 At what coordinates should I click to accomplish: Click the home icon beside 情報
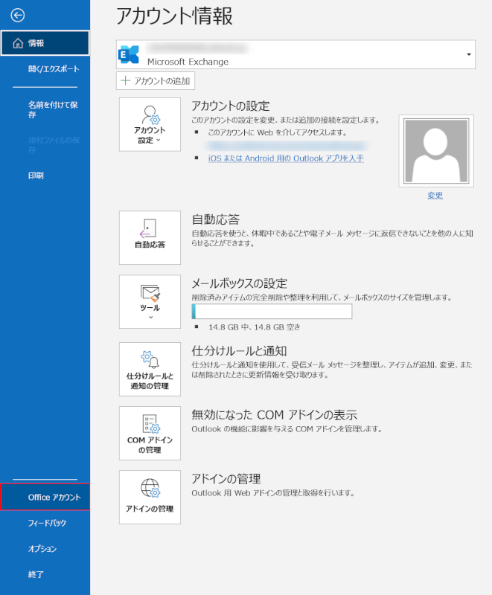[18, 43]
